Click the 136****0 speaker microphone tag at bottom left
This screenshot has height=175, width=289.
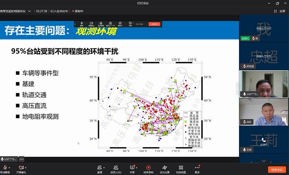point(9,159)
